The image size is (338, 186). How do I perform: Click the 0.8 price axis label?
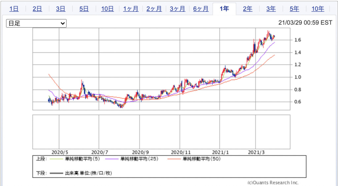tap(298, 90)
